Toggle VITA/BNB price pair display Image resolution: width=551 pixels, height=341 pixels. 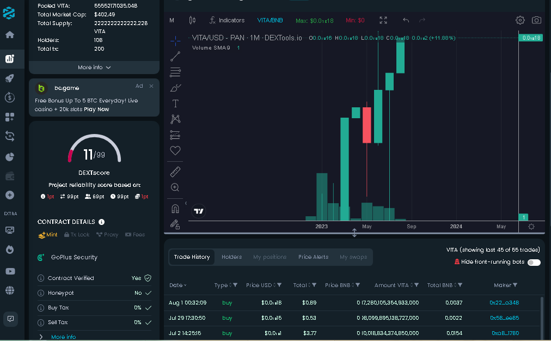270,20
